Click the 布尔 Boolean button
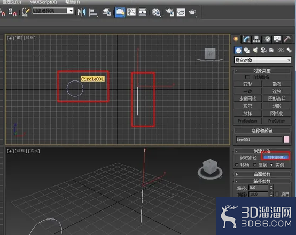Screen dimensions: 296x235 (247, 106)
